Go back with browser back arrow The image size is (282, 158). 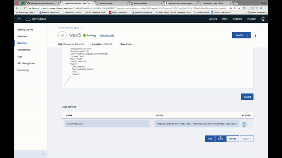coord(17,8)
